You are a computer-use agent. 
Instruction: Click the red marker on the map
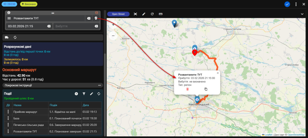195,52
